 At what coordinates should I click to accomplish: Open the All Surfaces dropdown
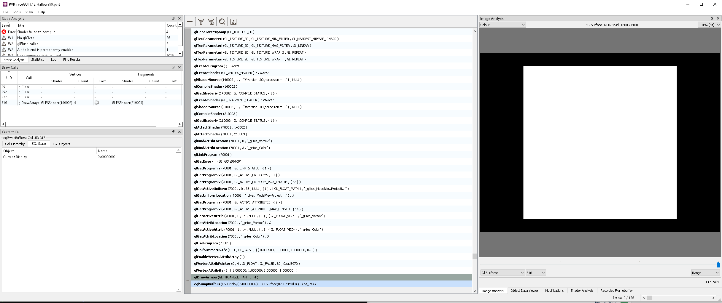coord(502,273)
